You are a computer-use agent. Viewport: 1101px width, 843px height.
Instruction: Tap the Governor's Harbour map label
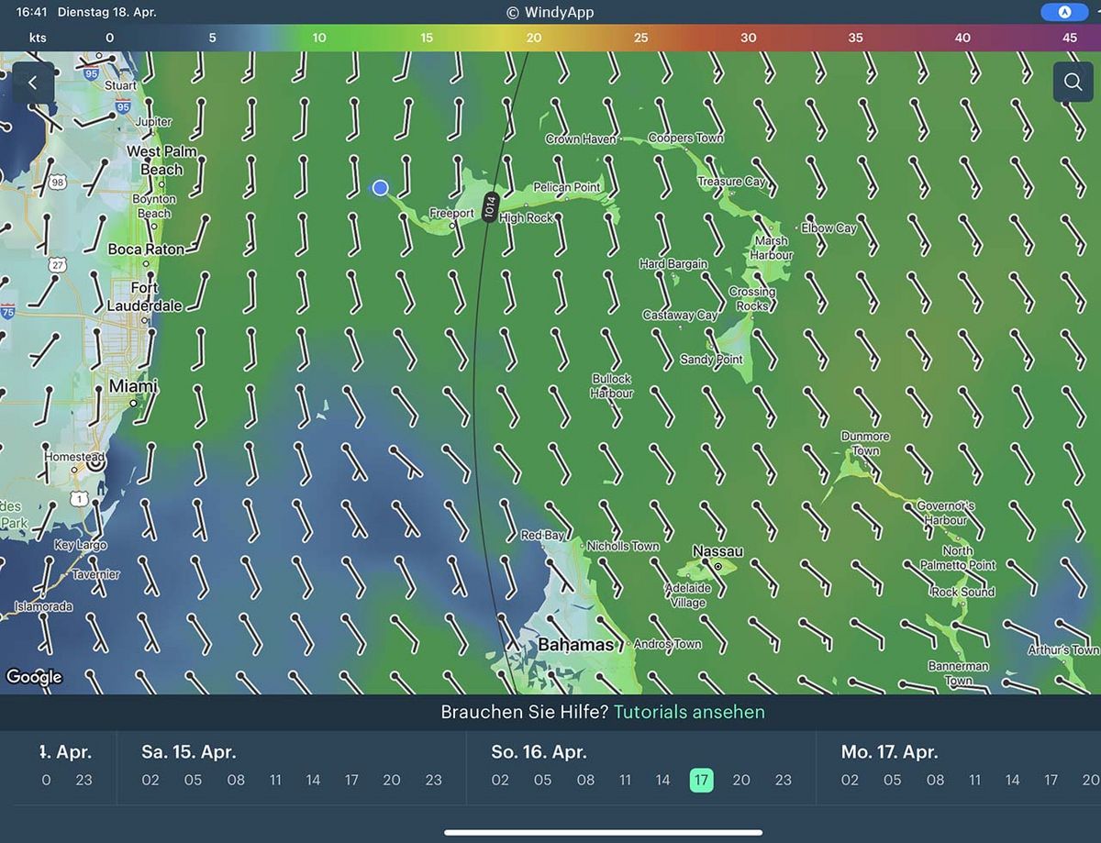(x=945, y=513)
